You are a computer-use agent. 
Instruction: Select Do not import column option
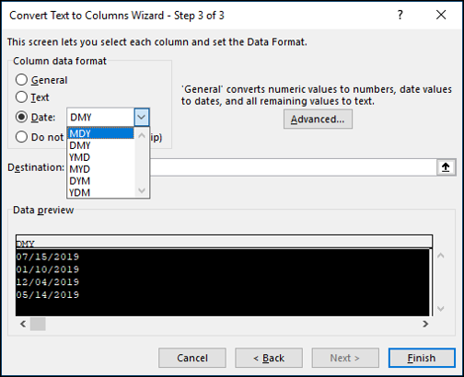[21, 137]
